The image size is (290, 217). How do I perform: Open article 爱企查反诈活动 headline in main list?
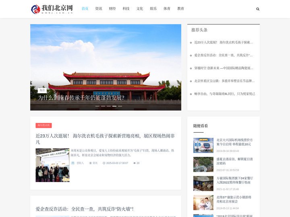[x=85, y=209]
